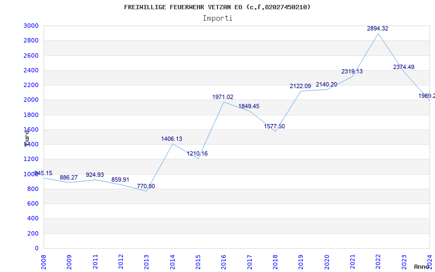Click y-axis value 0
435x272 pixels.
point(36,248)
